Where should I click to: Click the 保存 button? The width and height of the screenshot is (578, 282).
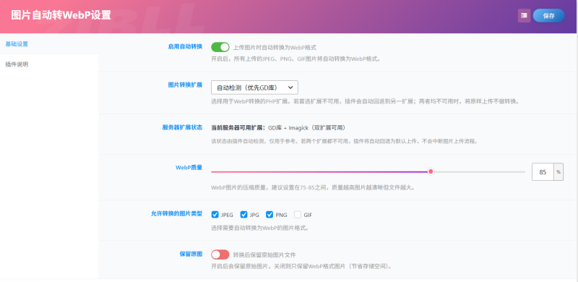548,16
